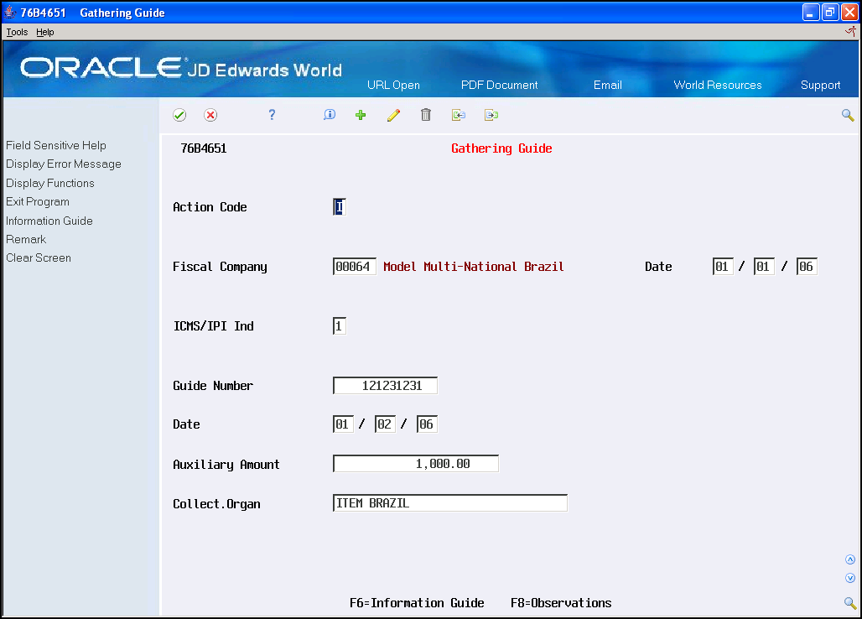Open the PDF Document link
The height and width of the screenshot is (619, 862).
point(499,86)
